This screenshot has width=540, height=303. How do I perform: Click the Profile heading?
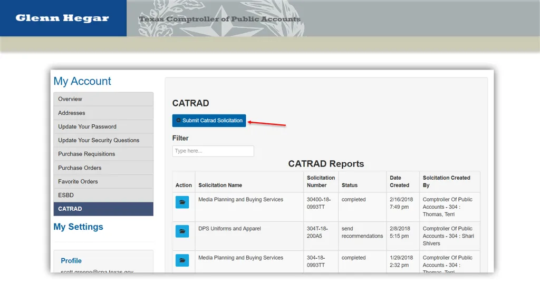(x=71, y=261)
